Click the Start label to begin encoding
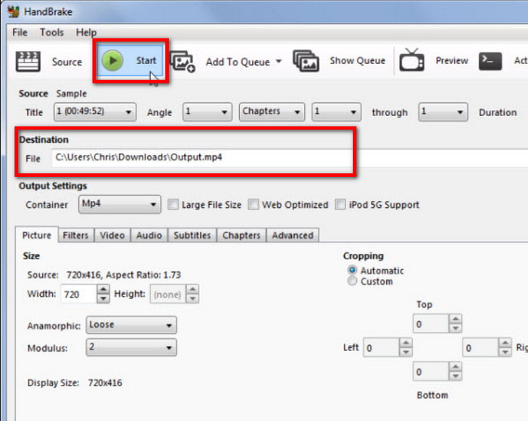 [x=146, y=60]
